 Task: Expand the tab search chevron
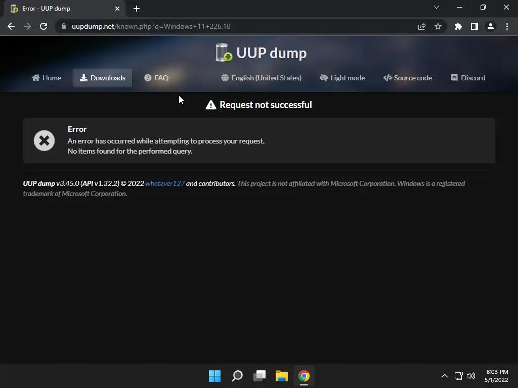pos(437,7)
